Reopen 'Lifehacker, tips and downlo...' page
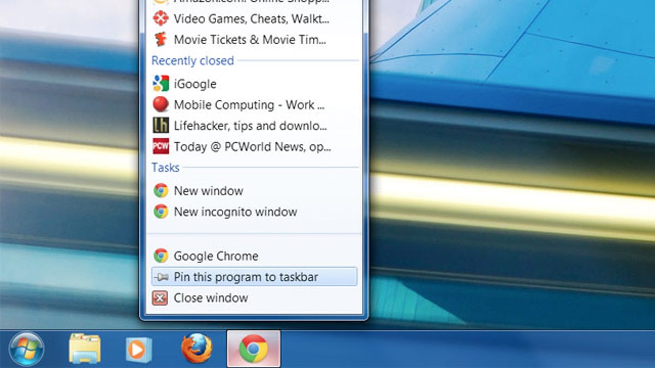The image size is (655, 368). coord(254,126)
